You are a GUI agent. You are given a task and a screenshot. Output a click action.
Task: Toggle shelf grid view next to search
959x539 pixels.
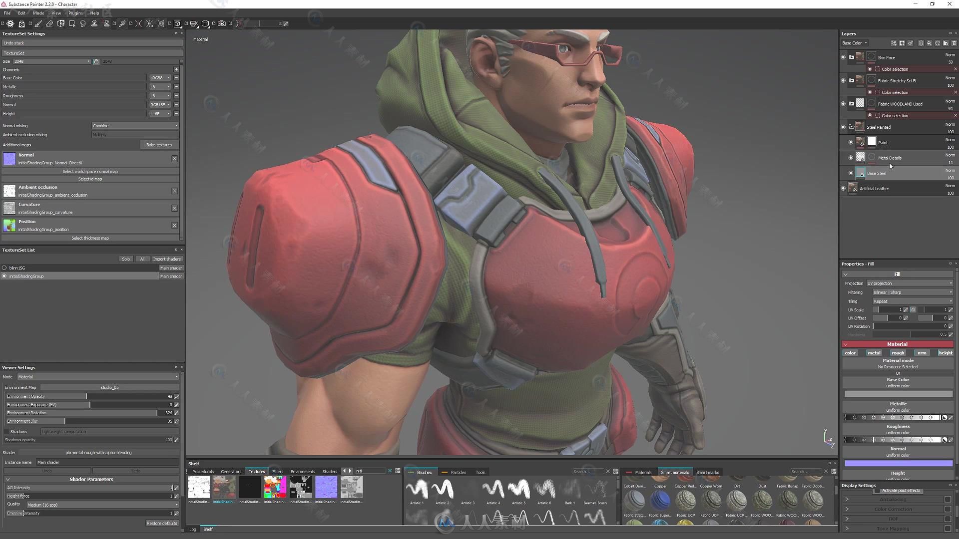point(398,471)
